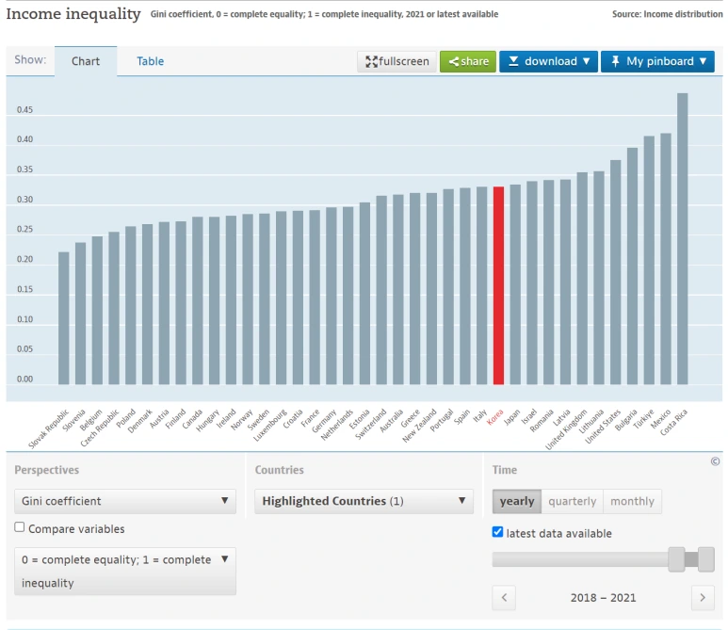The width and height of the screenshot is (728, 630).
Task: Uncheck latest data available checkbox
Action: point(497,532)
